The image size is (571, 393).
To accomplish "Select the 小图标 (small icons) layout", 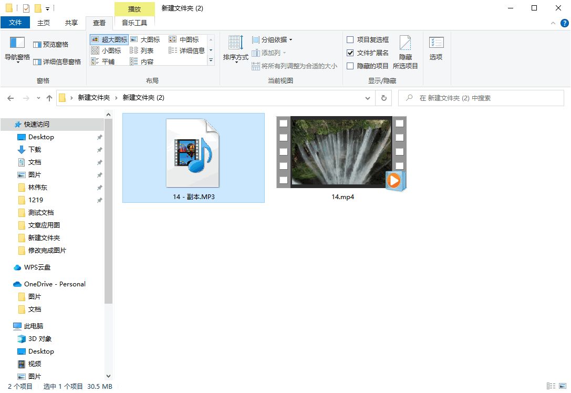I will (109, 50).
